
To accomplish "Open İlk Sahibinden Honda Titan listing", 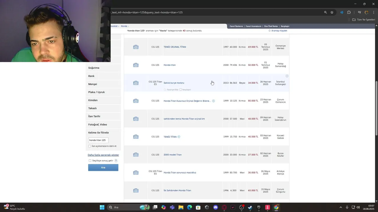I will 177,191.
